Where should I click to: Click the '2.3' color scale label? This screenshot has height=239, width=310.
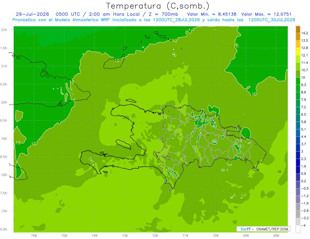[x=304, y=159]
